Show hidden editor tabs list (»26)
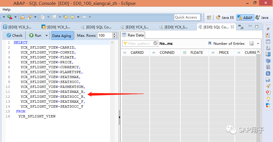The height and width of the screenshot is (142, 273). [241, 27]
